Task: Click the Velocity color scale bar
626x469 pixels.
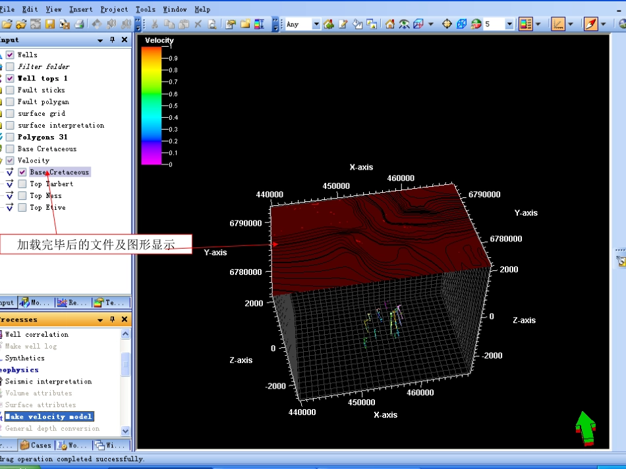Action: pos(151,105)
